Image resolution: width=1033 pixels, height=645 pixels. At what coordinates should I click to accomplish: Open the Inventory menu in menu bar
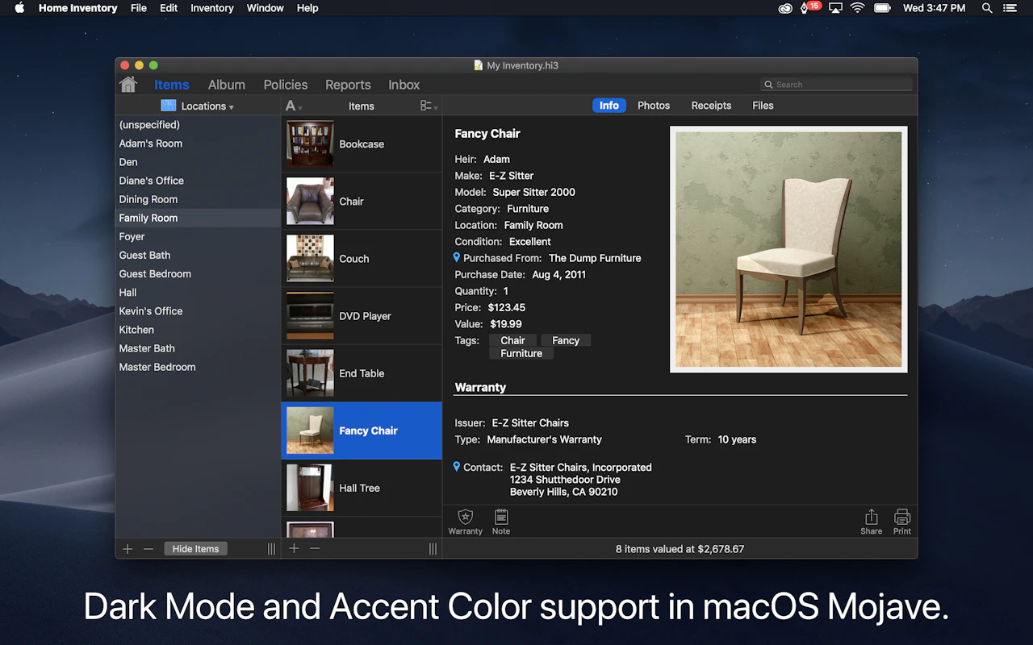coord(212,8)
